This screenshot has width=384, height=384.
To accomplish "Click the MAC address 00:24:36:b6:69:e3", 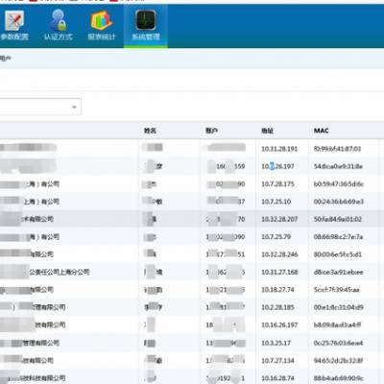I will [339, 202].
